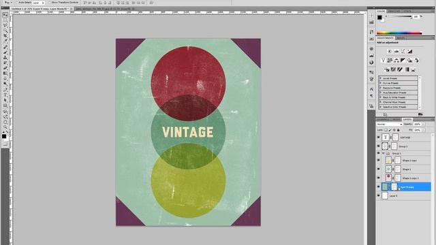Screen dimensions: 436x245
Task: Toggle the Auto-Select checkbox
Action: [16, 3]
